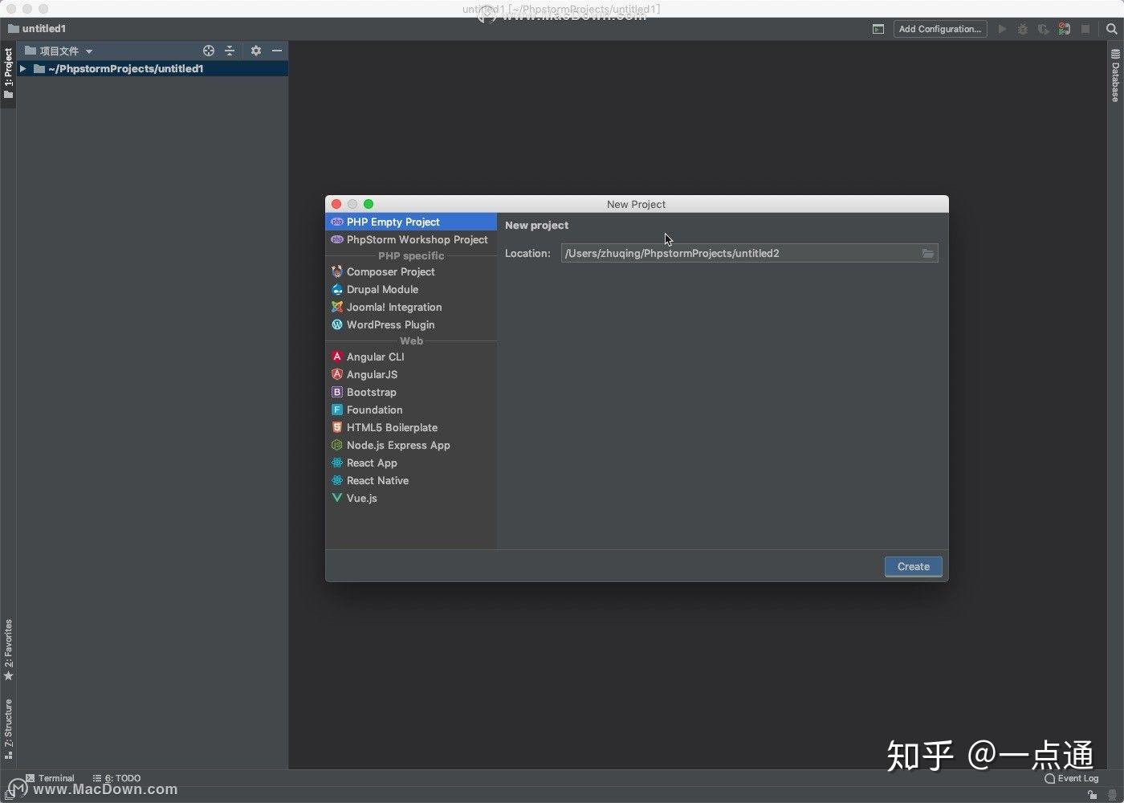Click the locate/scroll-from-source target icon
The height and width of the screenshot is (803, 1124).
tap(209, 51)
